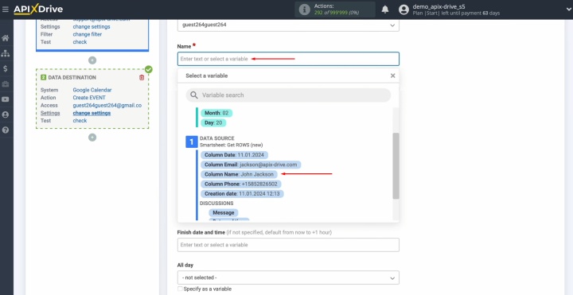Click Data Destination change settings link
The width and height of the screenshot is (573, 295).
tap(92, 113)
